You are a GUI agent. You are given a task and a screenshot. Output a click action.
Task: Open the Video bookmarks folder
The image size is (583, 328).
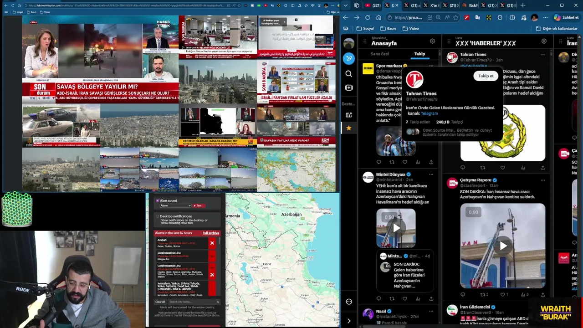point(410,28)
